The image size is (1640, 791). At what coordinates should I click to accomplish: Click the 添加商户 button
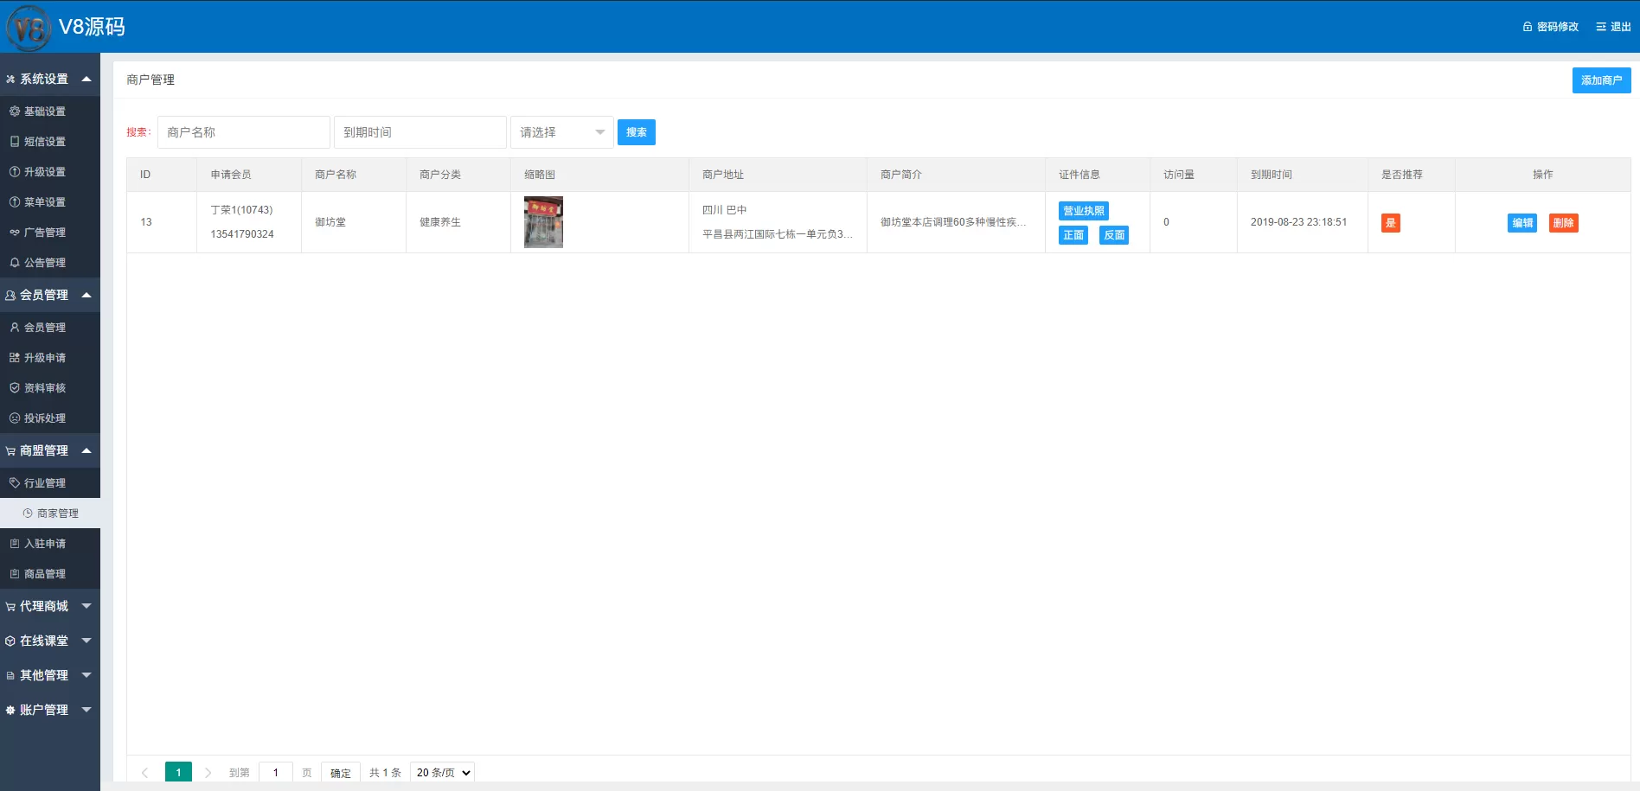[1601, 80]
